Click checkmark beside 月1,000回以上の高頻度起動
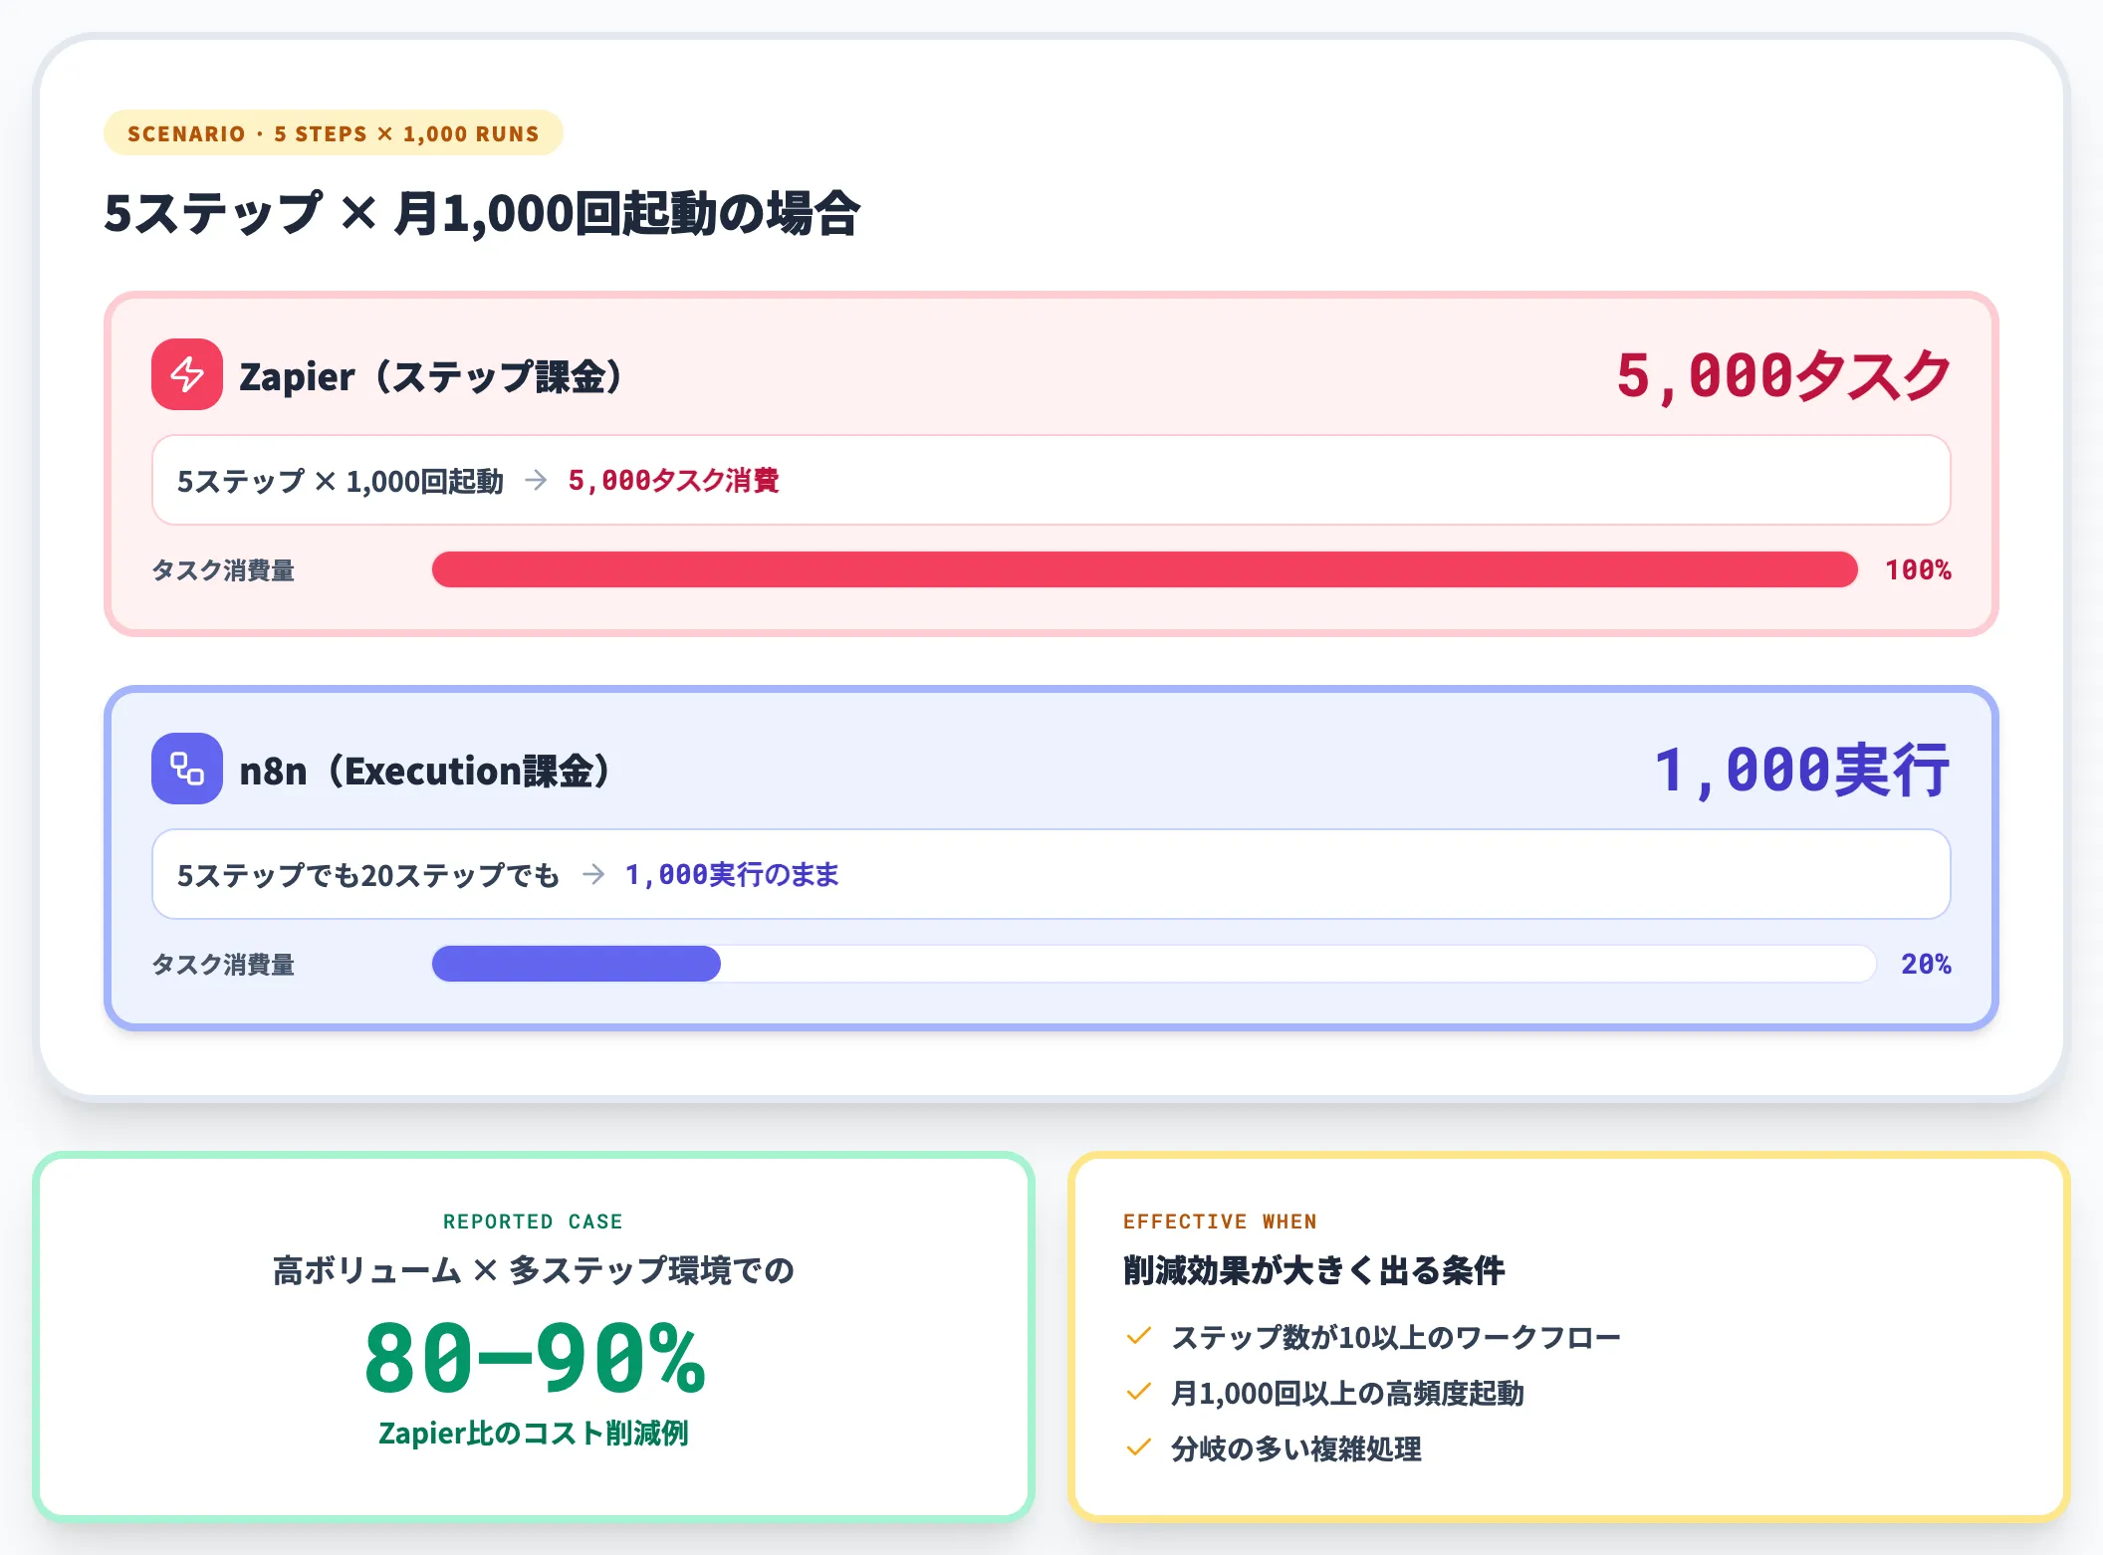The width and height of the screenshot is (2103, 1555). pos(1138,1392)
